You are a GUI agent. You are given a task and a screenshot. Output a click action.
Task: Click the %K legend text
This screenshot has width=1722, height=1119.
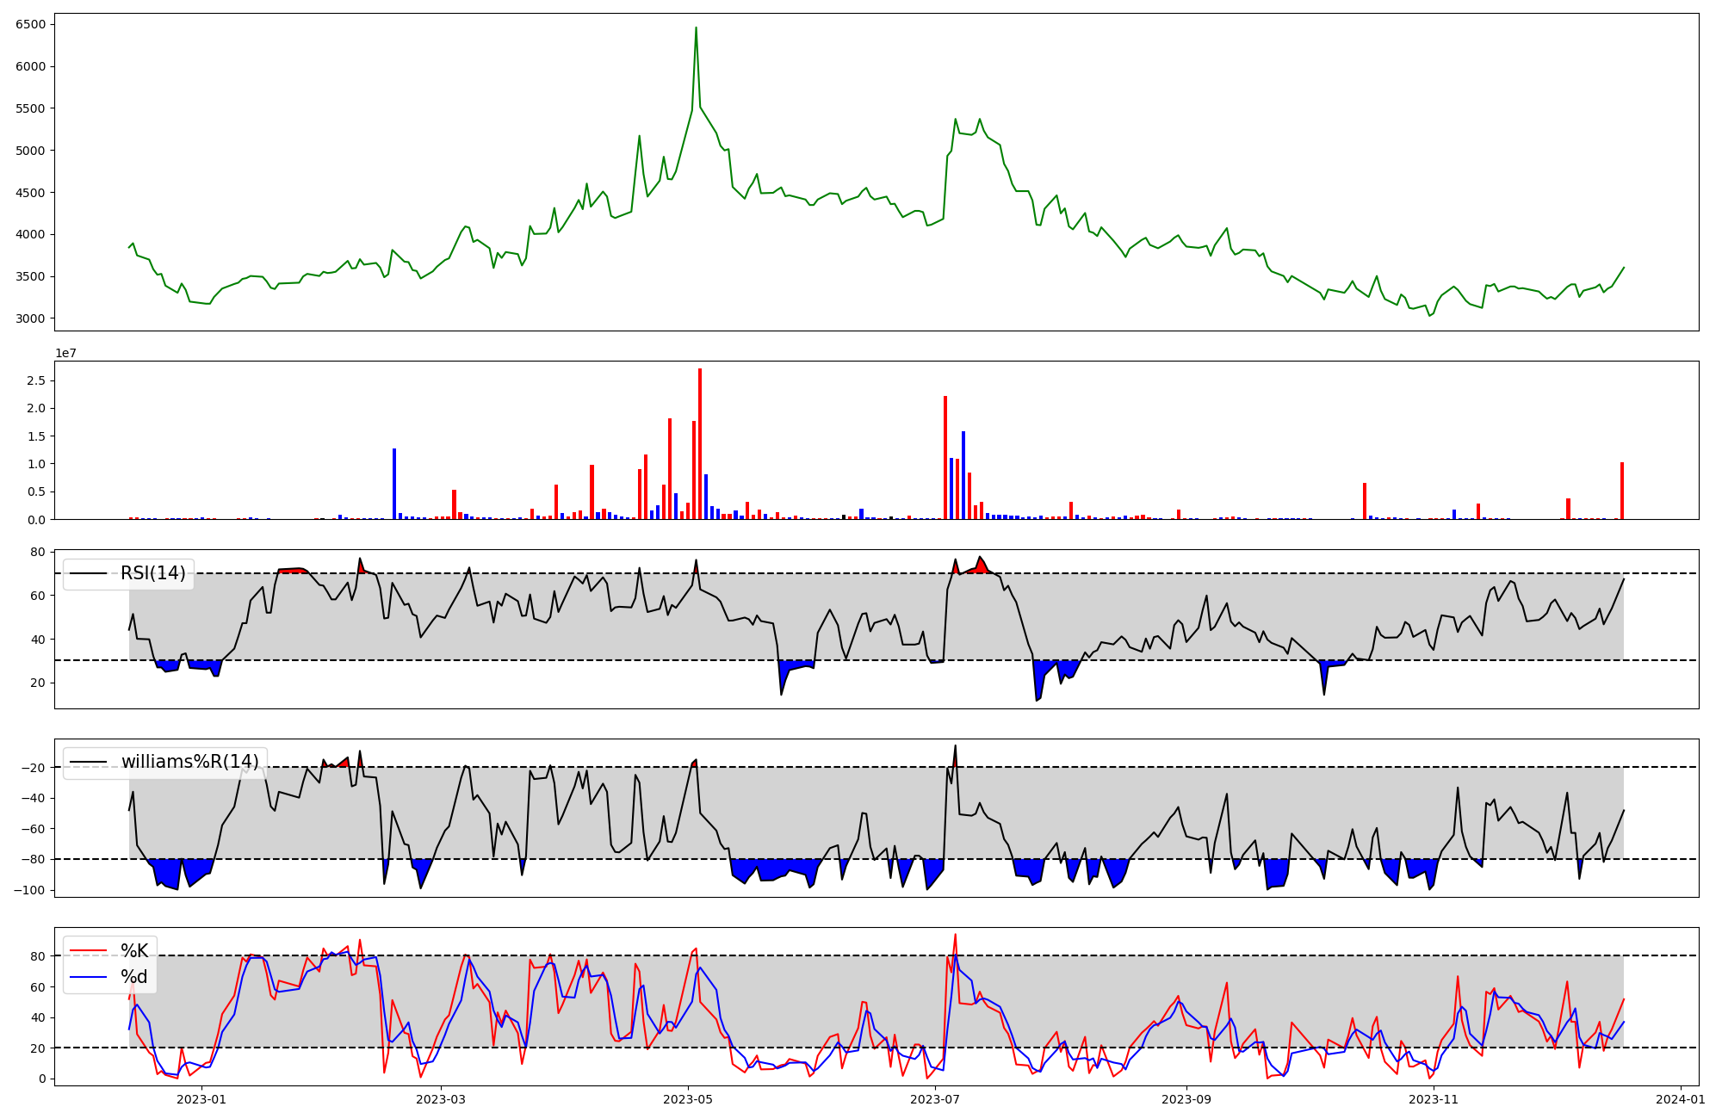pyautogui.click(x=133, y=951)
